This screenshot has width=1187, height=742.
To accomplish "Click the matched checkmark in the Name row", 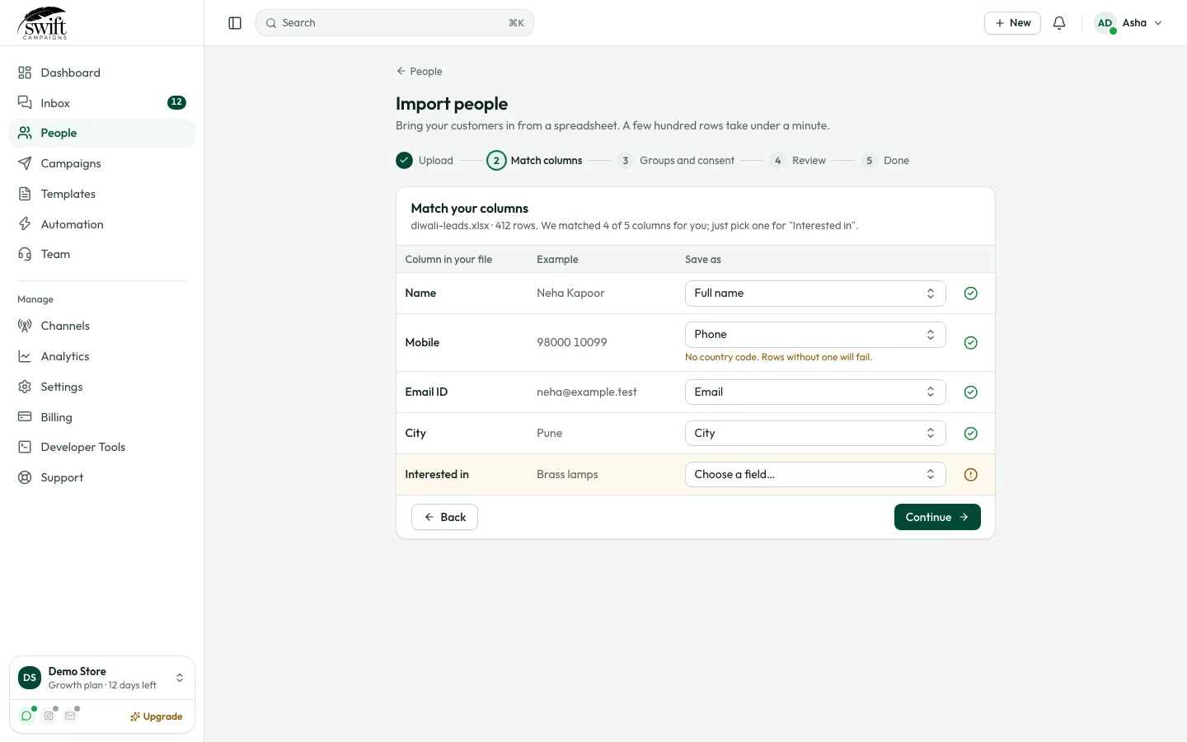I will [971, 294].
